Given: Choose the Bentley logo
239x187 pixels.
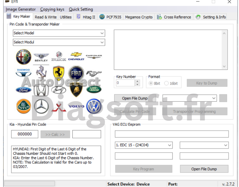Looking at the screenshot, I should point(41,57).
